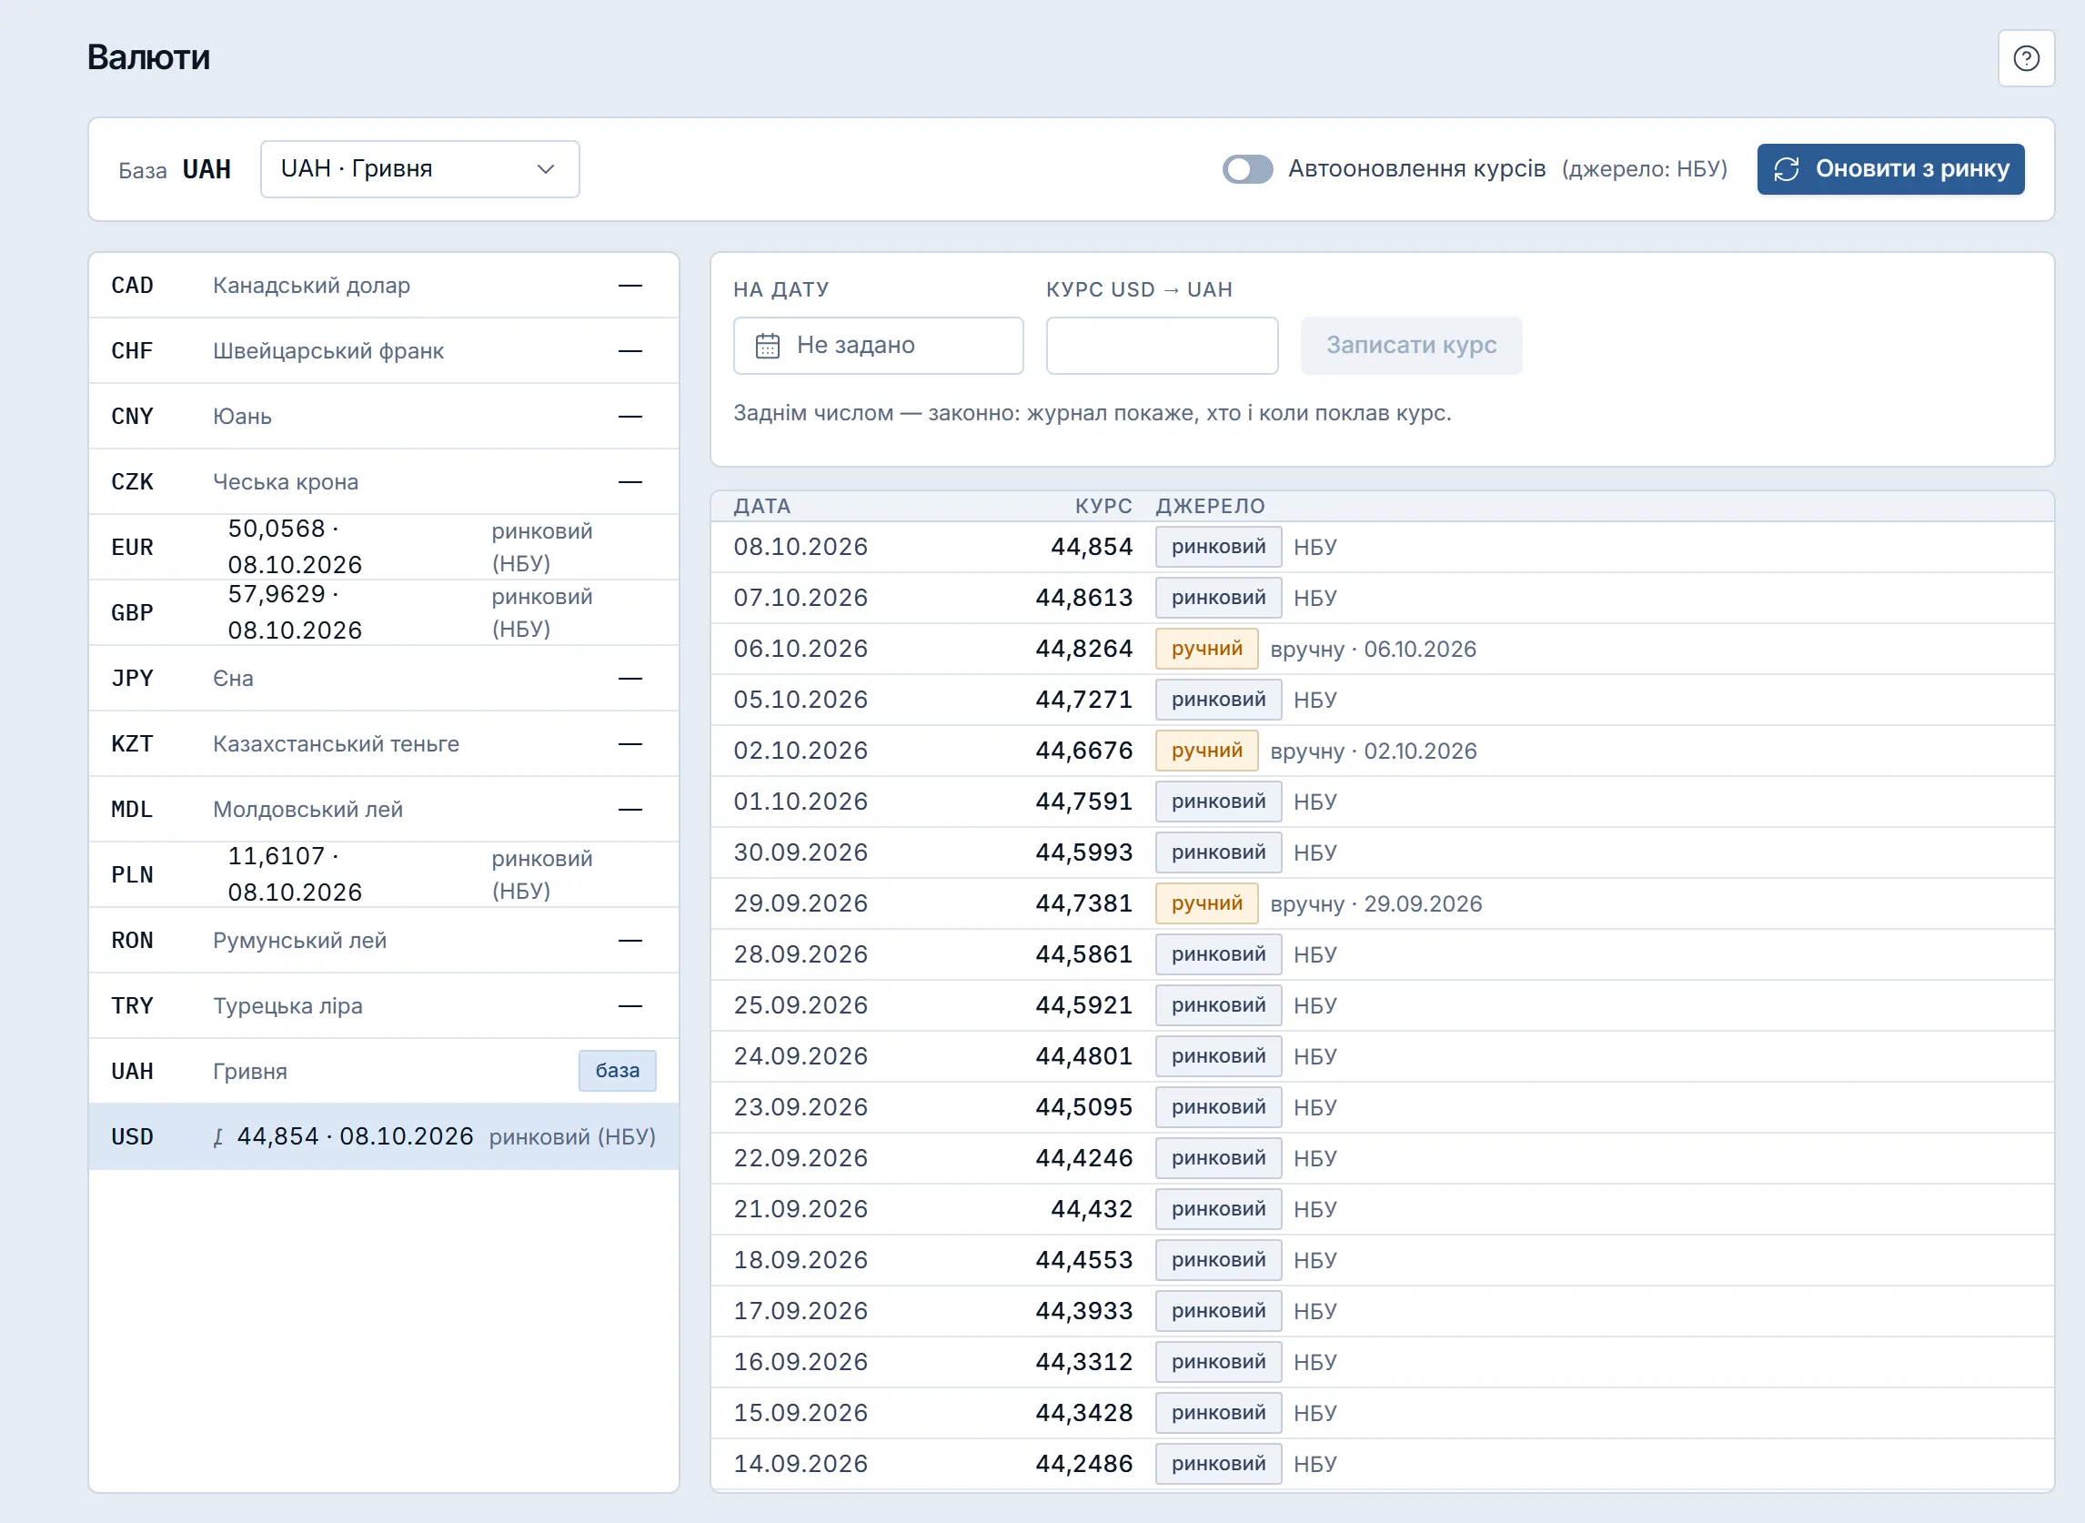Open the UAH · Гривня base dropdown
This screenshot has height=1523, width=2085.
tap(419, 168)
